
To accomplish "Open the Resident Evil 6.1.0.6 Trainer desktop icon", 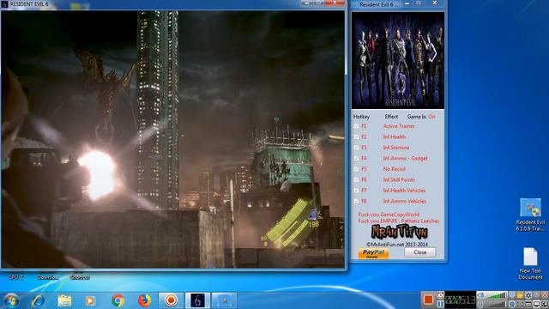I will coord(530,215).
